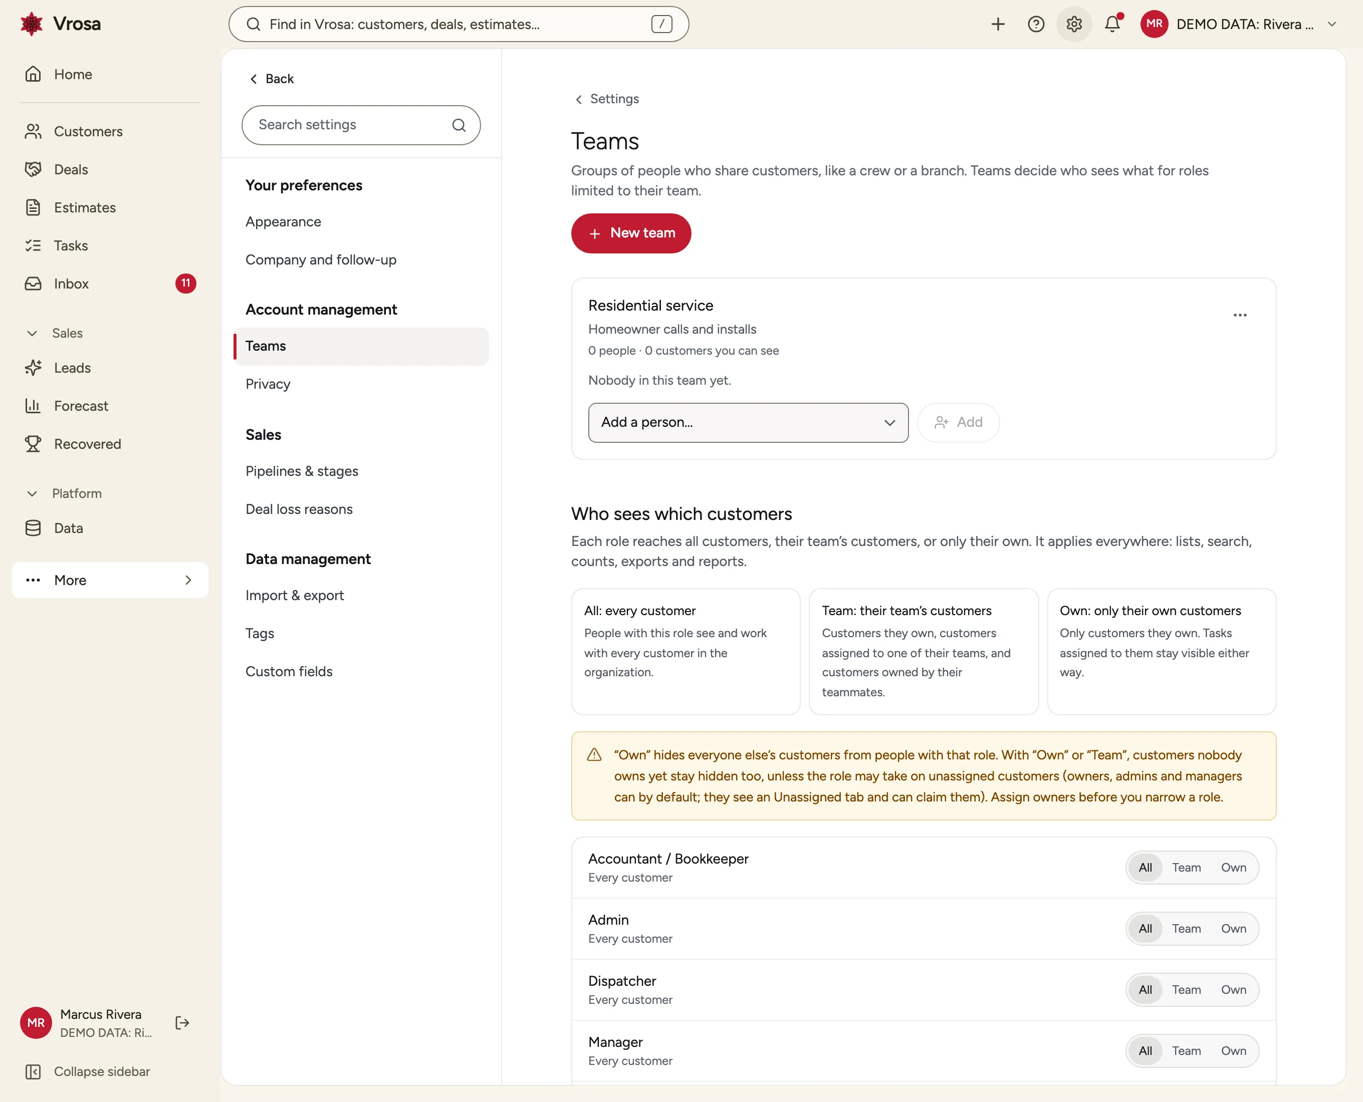Open the settings gear icon

(x=1074, y=24)
